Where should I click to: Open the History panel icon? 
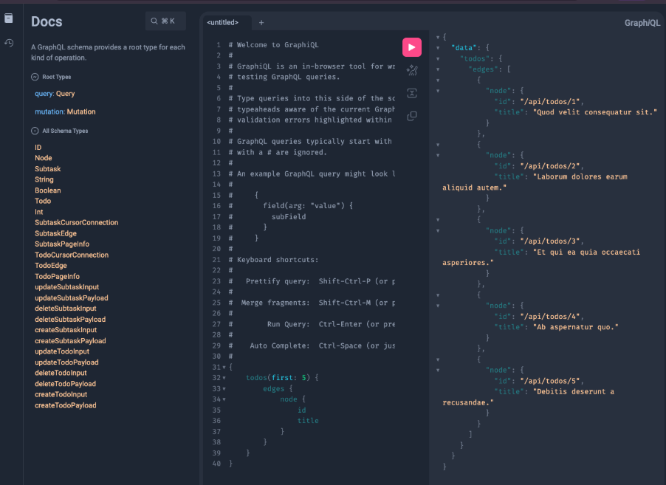pos(9,43)
